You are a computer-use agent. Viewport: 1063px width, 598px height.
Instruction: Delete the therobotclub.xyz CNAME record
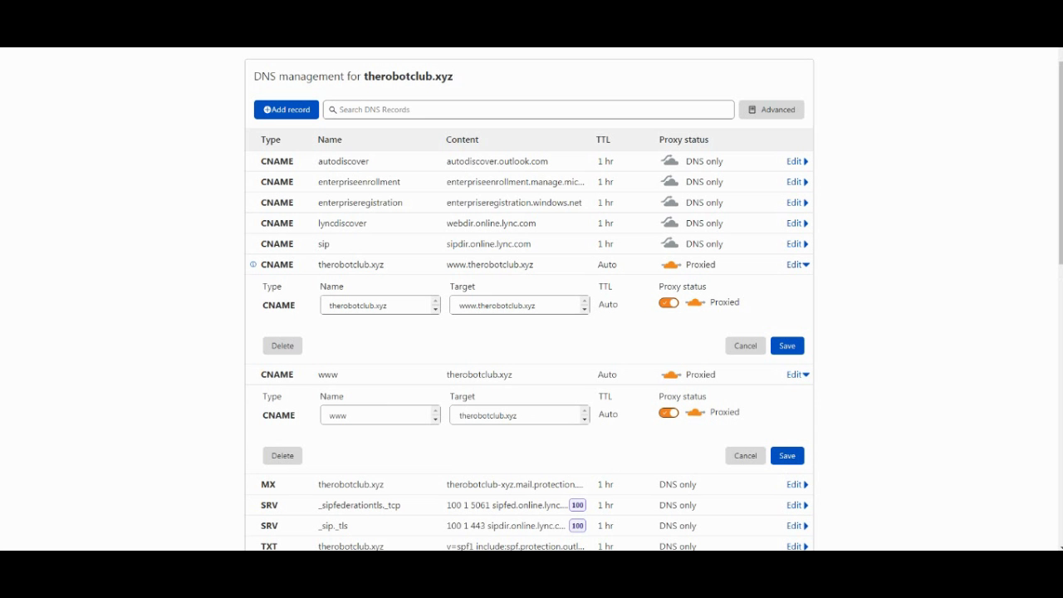pyautogui.click(x=282, y=346)
